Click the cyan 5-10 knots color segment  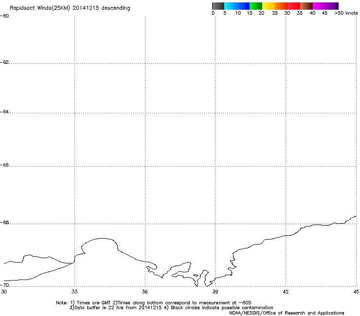click(x=231, y=6)
